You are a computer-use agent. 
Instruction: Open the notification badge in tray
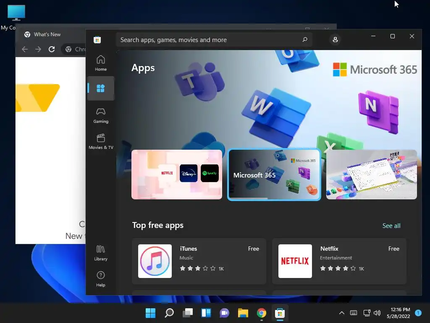[x=418, y=313]
